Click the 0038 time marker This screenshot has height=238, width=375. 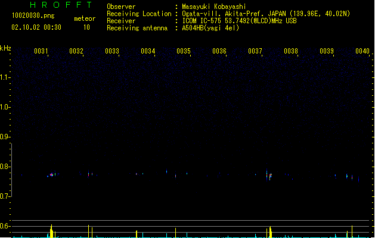[291, 51]
